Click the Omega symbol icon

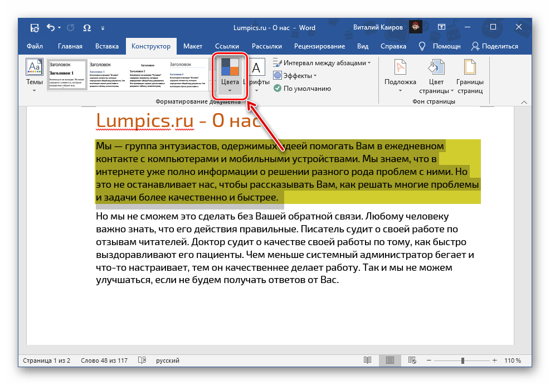pos(86,27)
